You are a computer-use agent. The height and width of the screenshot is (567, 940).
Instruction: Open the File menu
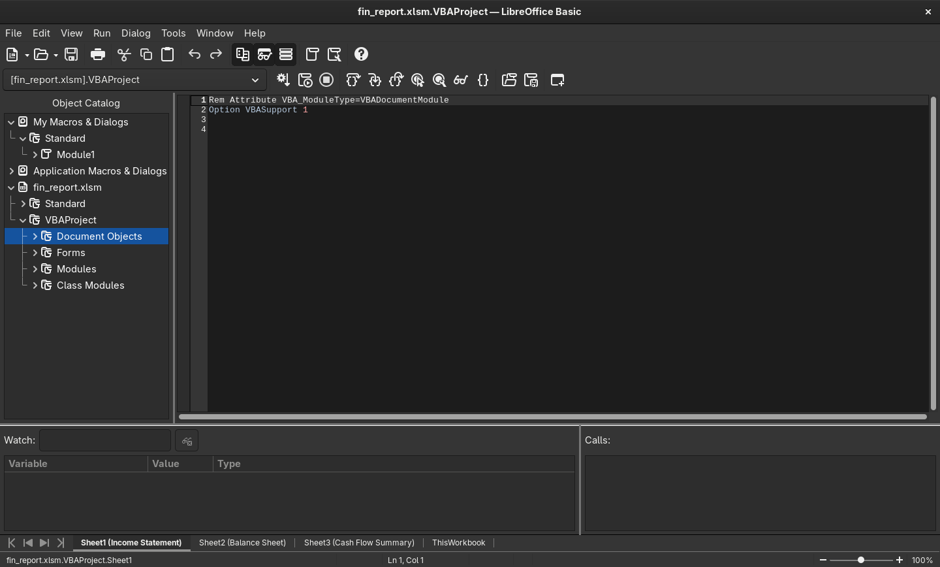(14, 33)
